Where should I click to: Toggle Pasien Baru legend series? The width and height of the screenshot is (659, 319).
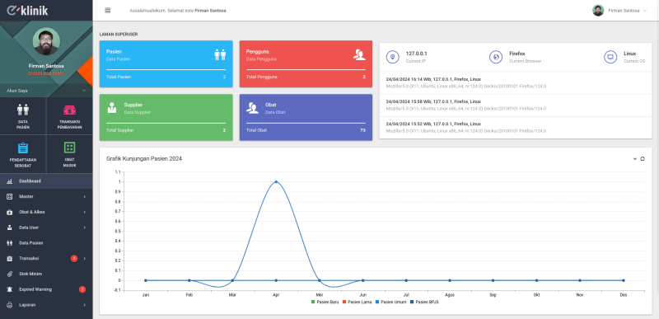(325, 303)
